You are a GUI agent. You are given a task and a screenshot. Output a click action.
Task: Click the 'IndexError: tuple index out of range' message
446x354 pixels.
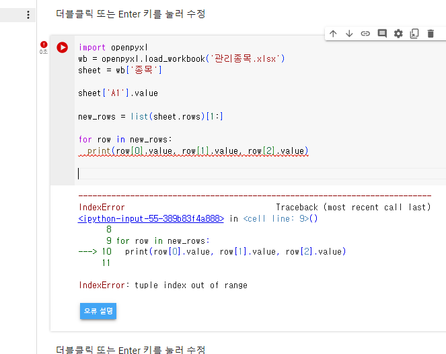point(163,285)
